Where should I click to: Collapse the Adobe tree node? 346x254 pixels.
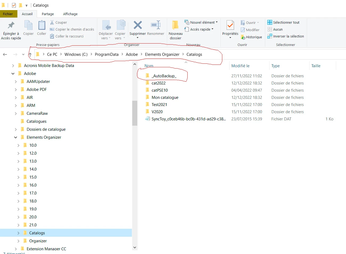pos(13,74)
